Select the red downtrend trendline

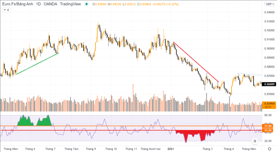(x=196, y=62)
